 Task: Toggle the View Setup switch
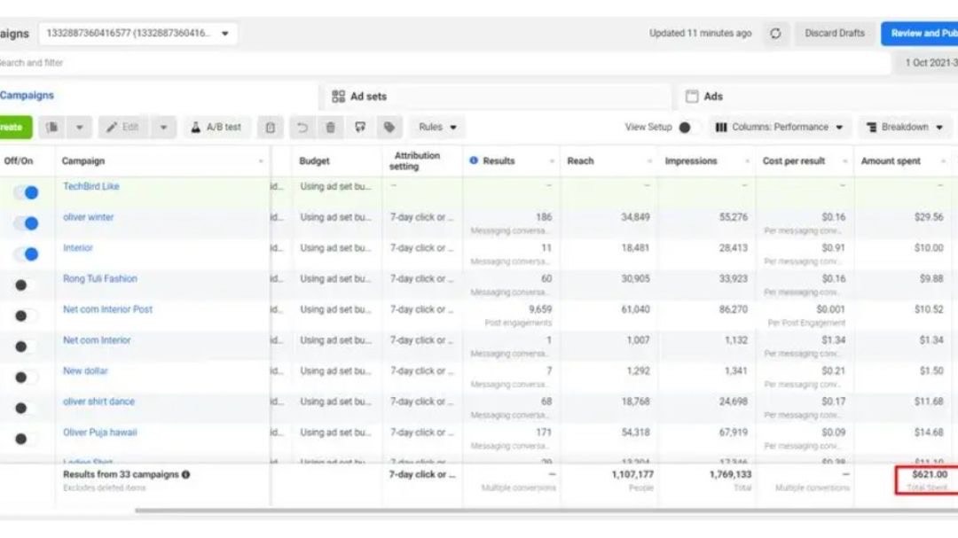684,128
